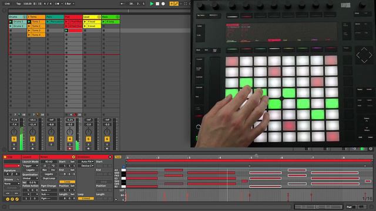Screen dimensions: 376x211
Task: Open the Launch Mode Trigger dropdown
Action: tap(30, 166)
